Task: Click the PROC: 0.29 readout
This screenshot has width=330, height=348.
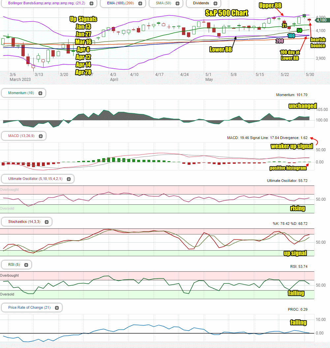Action: coord(298,309)
